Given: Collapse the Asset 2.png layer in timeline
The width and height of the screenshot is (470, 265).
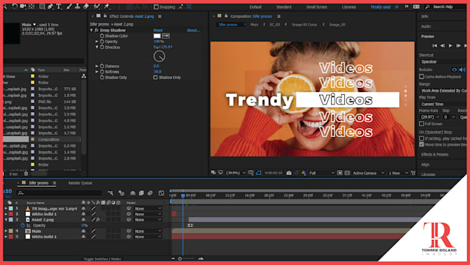Looking at the screenshot, I should point(6,220).
